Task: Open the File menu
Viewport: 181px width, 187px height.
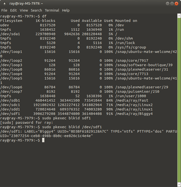Action: 4,10
